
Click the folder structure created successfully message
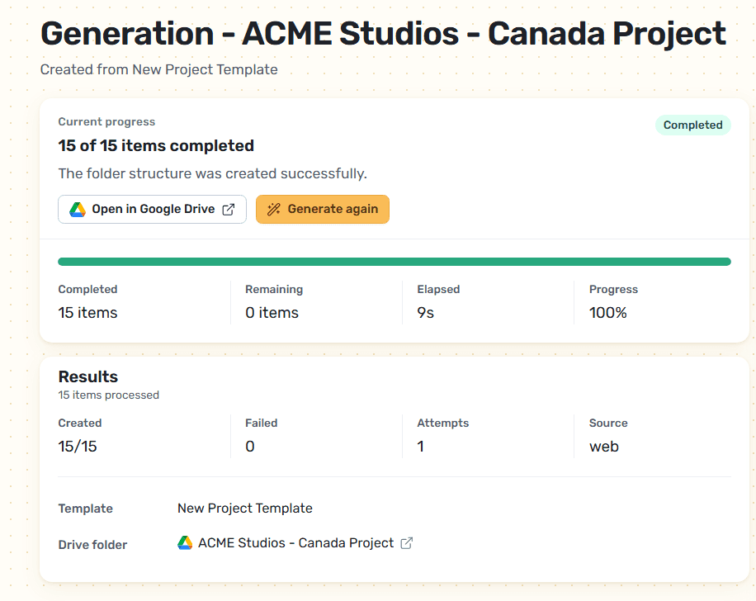(x=213, y=173)
